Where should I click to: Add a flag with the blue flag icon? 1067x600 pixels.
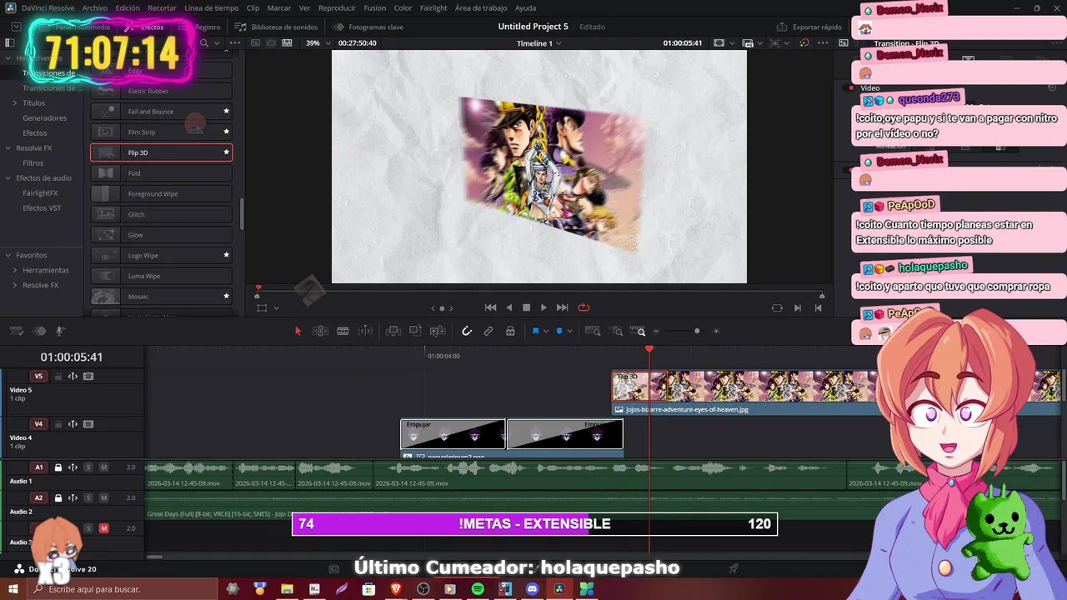click(x=535, y=331)
